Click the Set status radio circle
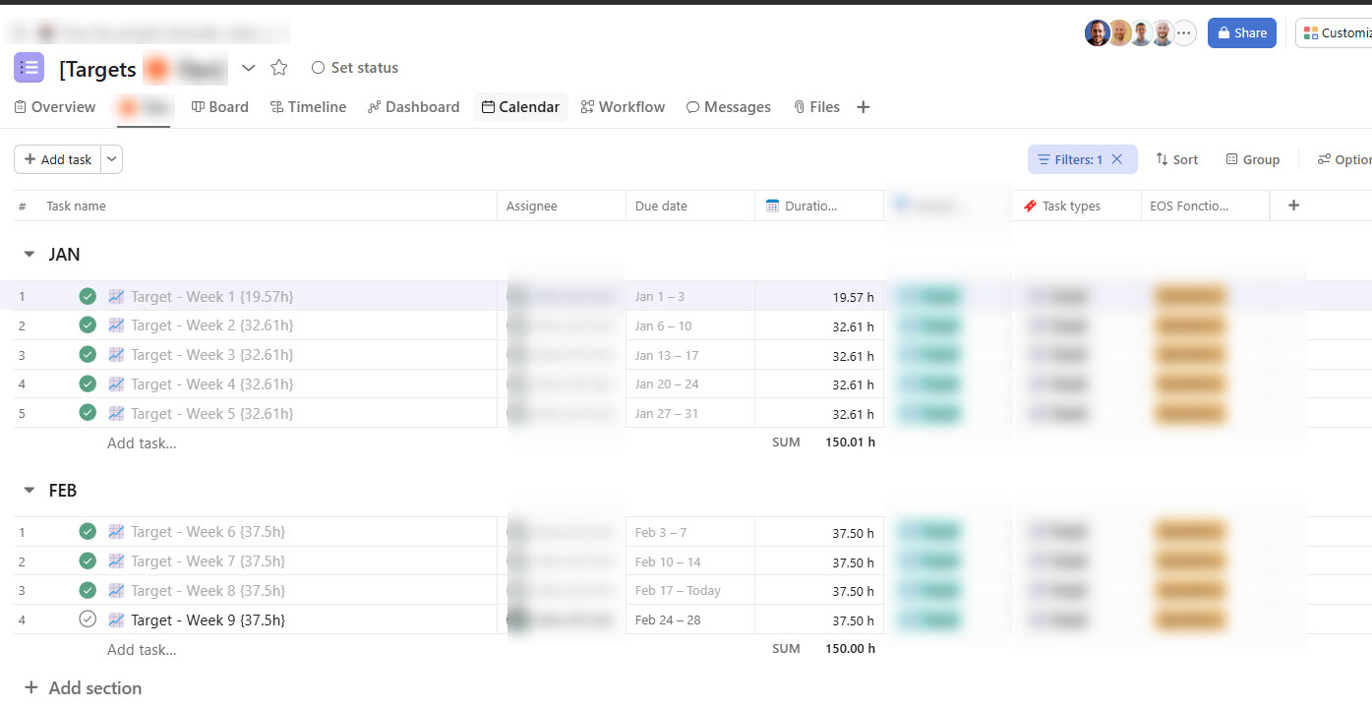The image size is (1372, 708). point(318,67)
